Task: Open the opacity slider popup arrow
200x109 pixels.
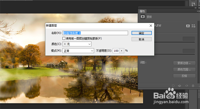Action: pos(122,51)
